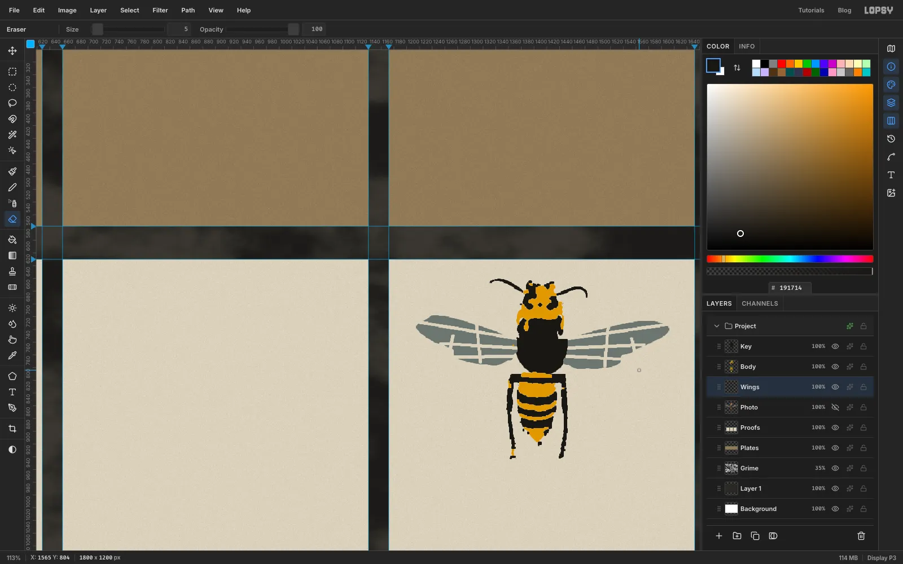The image size is (903, 564).
Task: Choose the Text tool in left toolbar
Action: (x=12, y=392)
